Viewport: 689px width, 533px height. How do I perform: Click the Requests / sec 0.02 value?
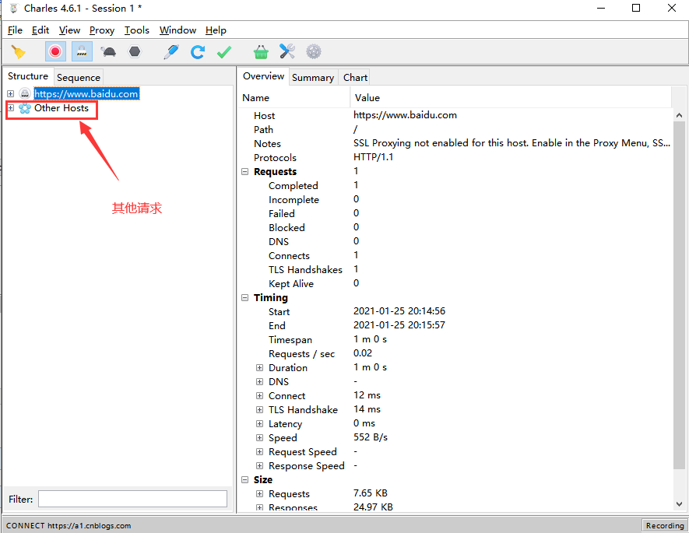(x=363, y=353)
